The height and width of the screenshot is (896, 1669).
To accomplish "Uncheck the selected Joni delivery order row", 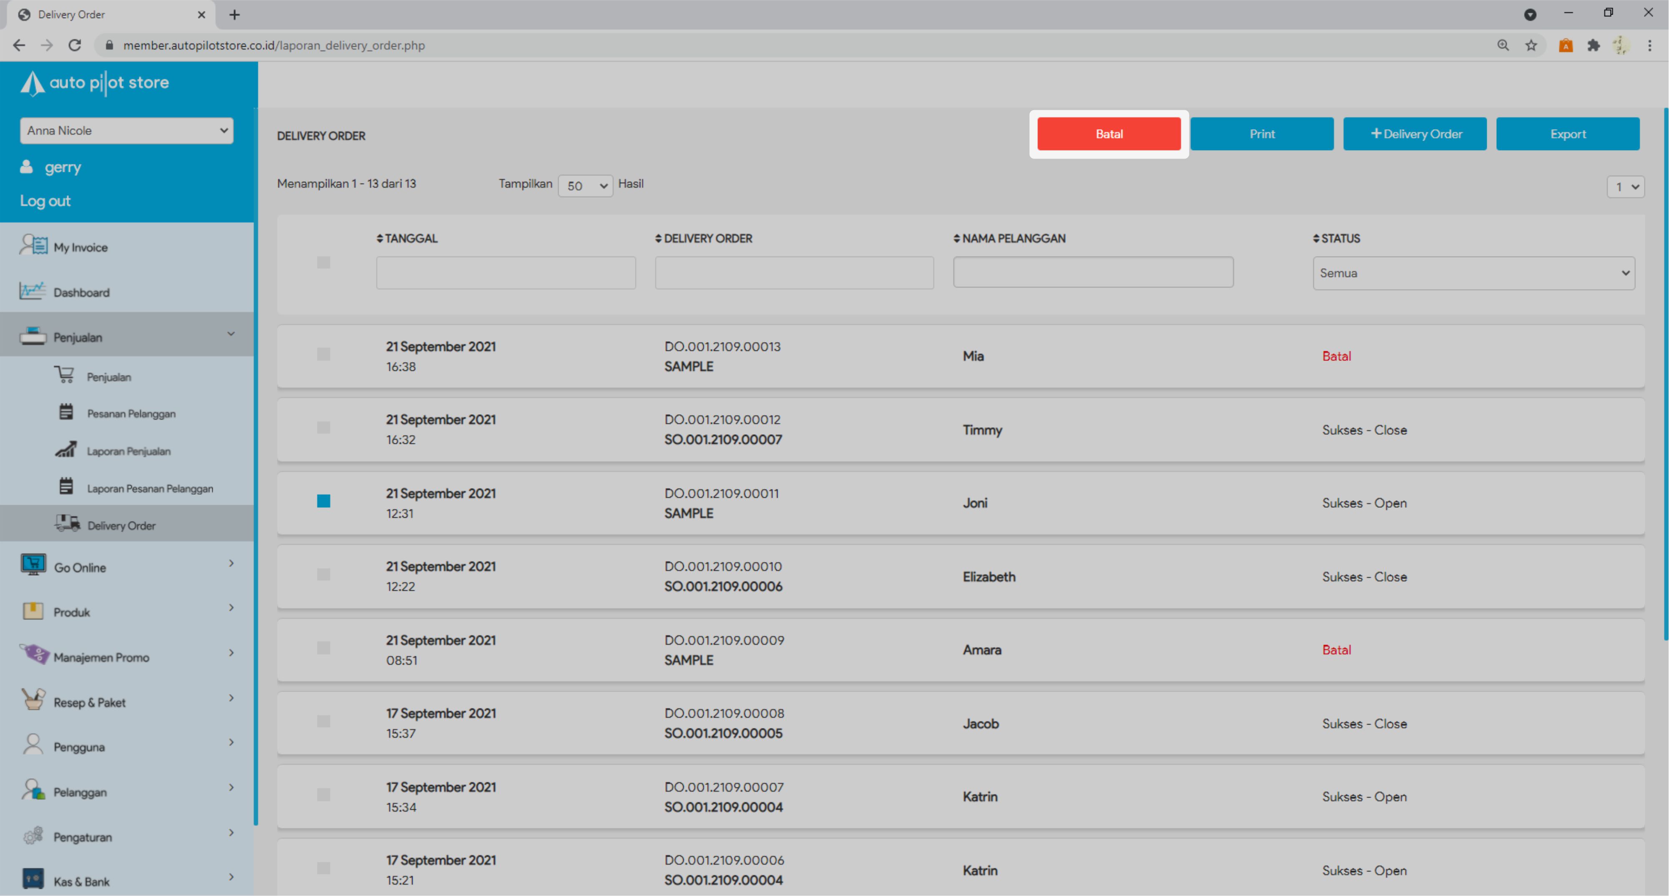I will coord(323,501).
